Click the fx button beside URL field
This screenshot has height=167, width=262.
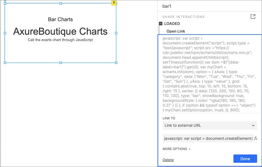coord(256,138)
